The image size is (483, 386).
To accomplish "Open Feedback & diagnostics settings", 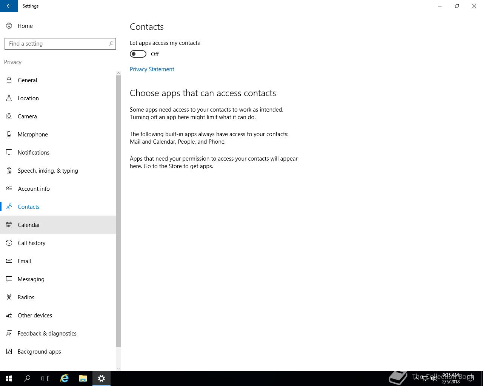I will click(58, 333).
